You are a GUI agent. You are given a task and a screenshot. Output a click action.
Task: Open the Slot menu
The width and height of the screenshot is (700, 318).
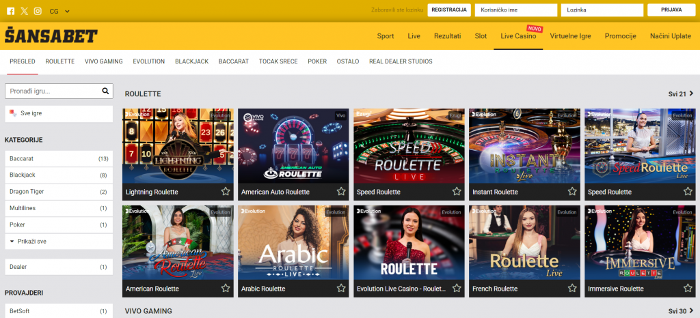(481, 36)
